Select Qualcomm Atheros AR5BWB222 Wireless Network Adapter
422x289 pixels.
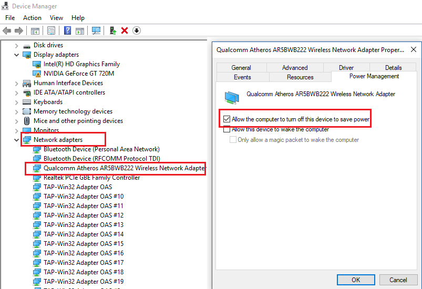point(125,168)
